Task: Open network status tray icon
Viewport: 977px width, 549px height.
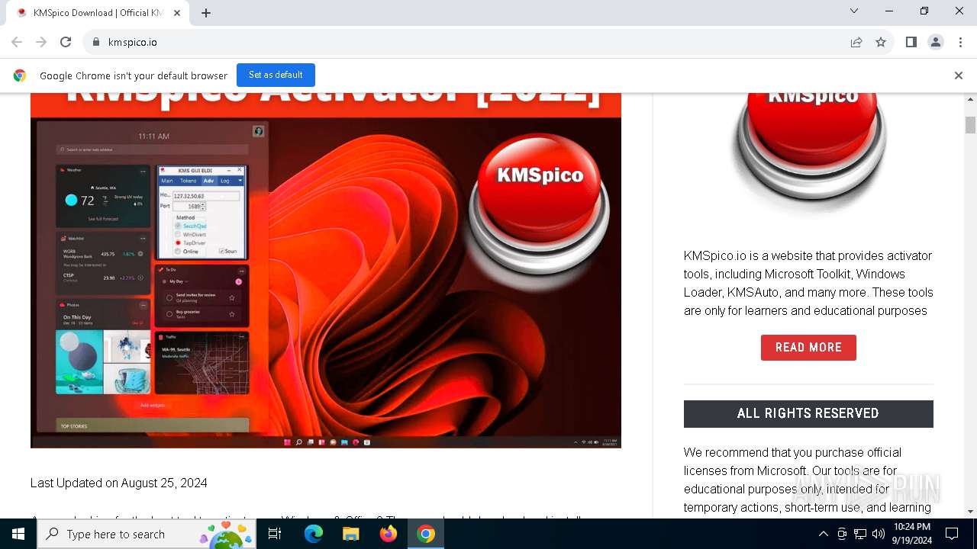Action: [x=860, y=534]
